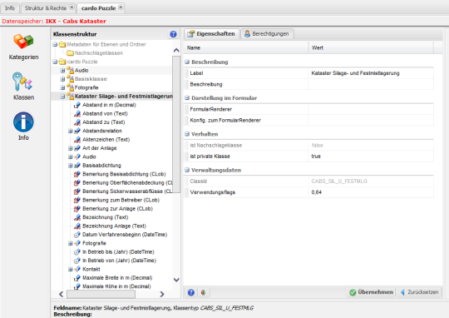Open the Kategorien sidebar icon
449x318 pixels.
[x=23, y=42]
